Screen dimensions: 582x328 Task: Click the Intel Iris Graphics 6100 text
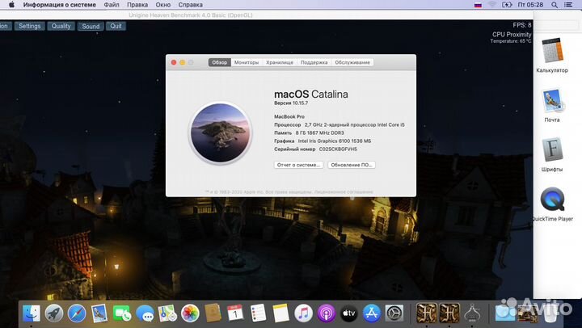point(335,141)
